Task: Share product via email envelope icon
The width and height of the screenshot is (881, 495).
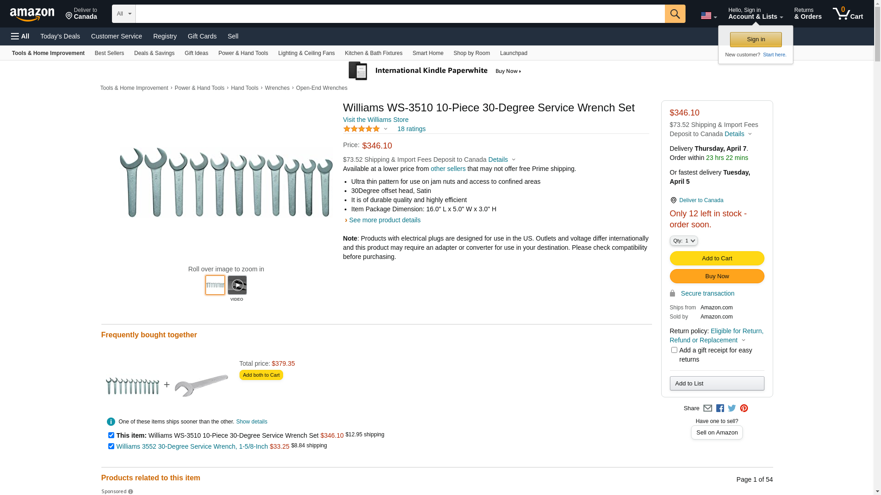Action: (708, 408)
